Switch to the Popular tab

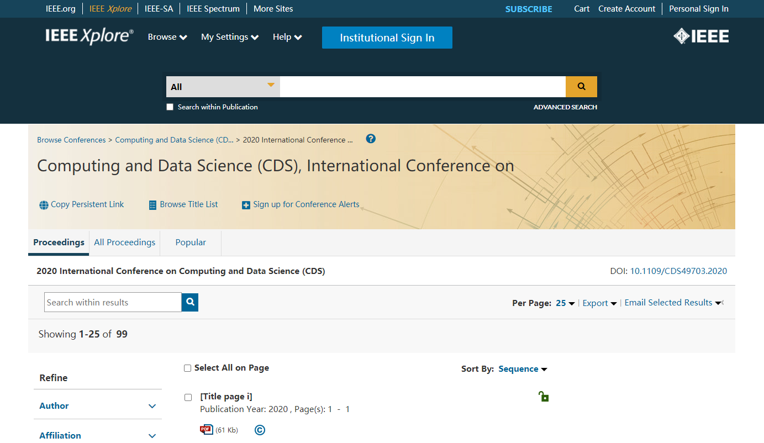tap(191, 242)
